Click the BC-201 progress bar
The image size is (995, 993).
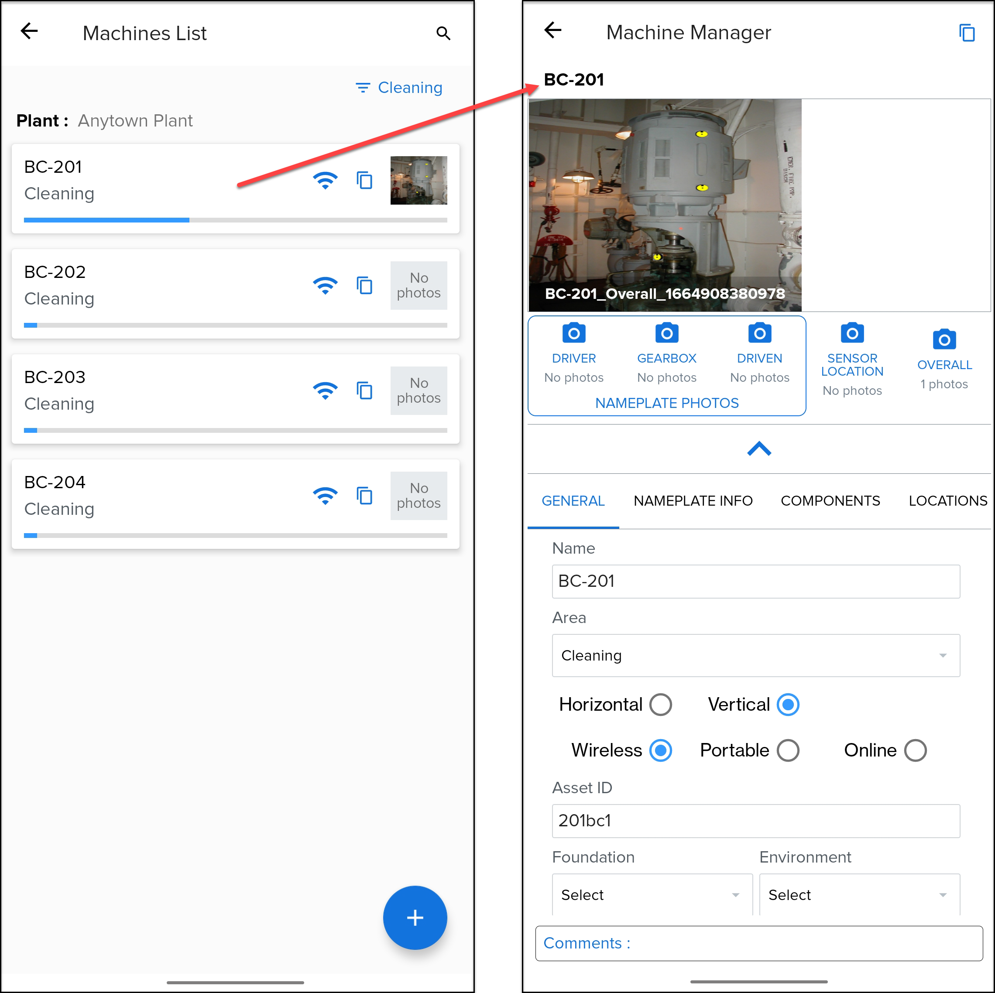tap(235, 220)
